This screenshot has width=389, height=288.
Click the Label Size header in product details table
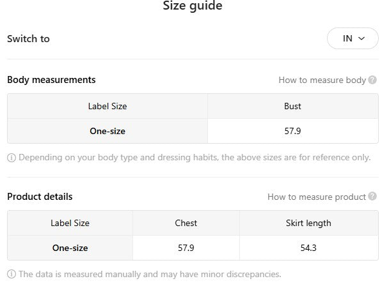(x=70, y=223)
